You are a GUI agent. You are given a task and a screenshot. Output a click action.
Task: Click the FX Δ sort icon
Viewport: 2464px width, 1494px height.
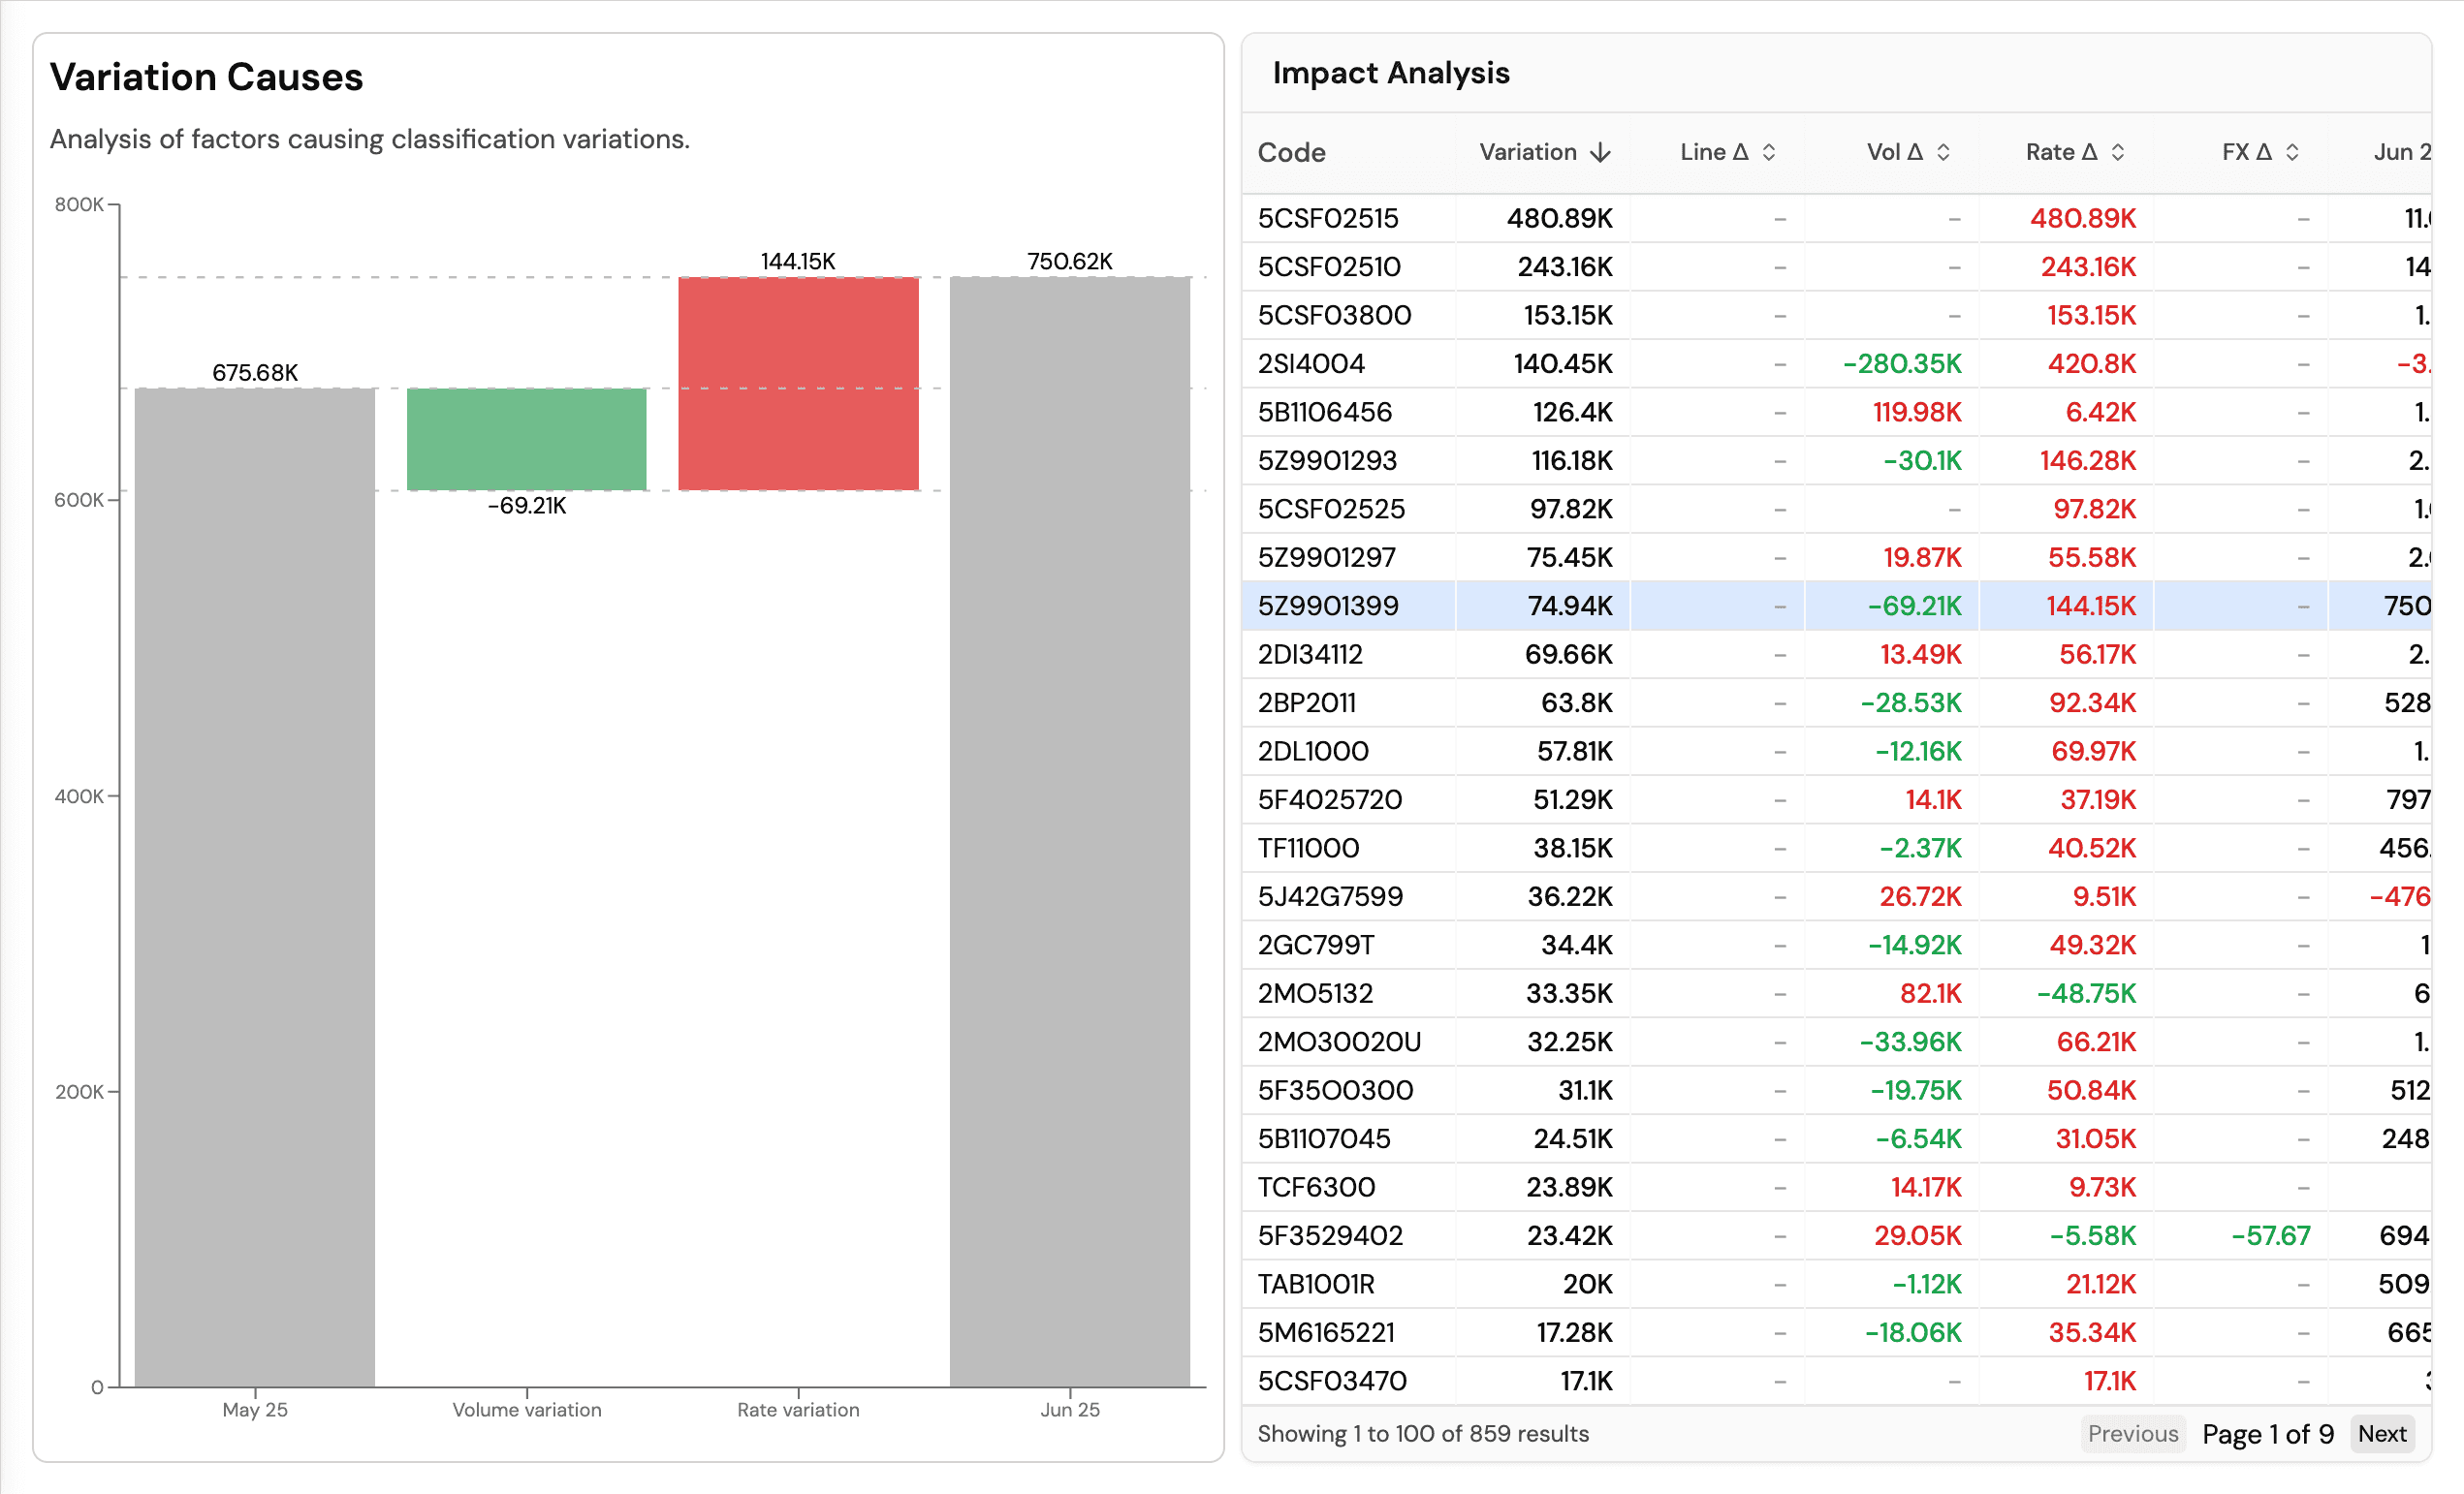[2294, 152]
